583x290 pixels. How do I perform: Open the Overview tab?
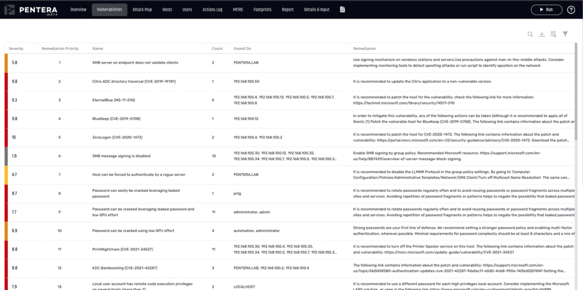pos(78,10)
